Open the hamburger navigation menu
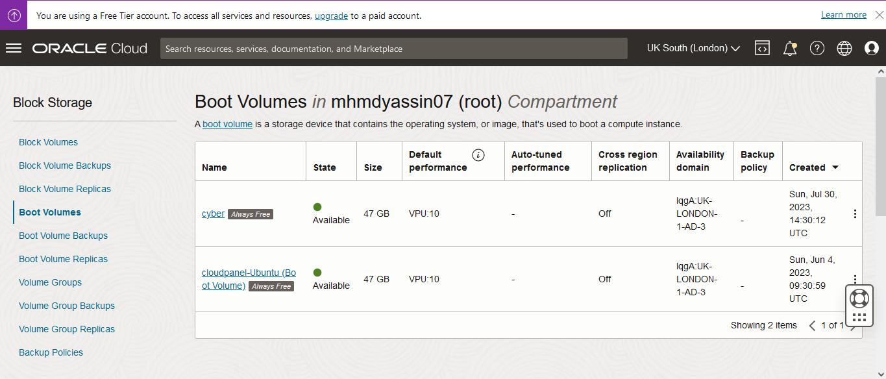This screenshot has width=886, height=379. (x=14, y=48)
